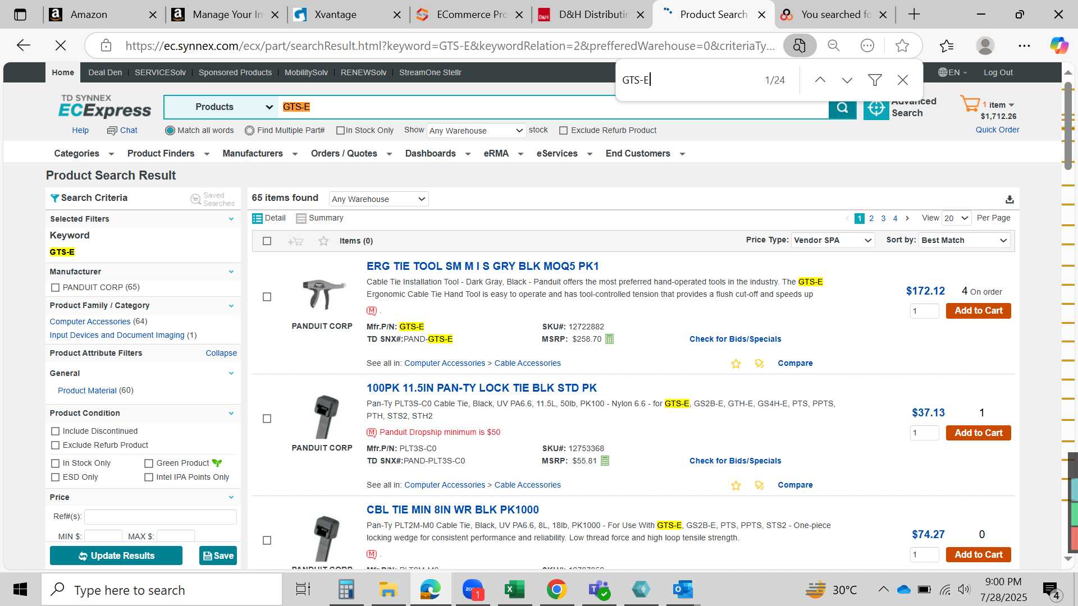Check the select-all Items checkbox
The width and height of the screenshot is (1078, 606).
tap(267, 241)
